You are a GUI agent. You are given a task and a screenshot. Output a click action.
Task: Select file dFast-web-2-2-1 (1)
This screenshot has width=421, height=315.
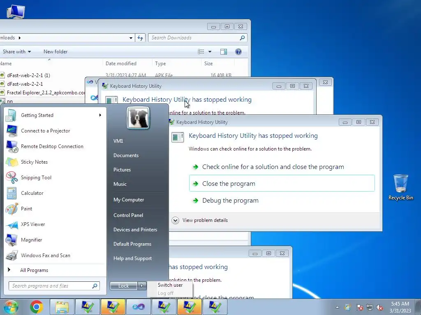(x=28, y=75)
